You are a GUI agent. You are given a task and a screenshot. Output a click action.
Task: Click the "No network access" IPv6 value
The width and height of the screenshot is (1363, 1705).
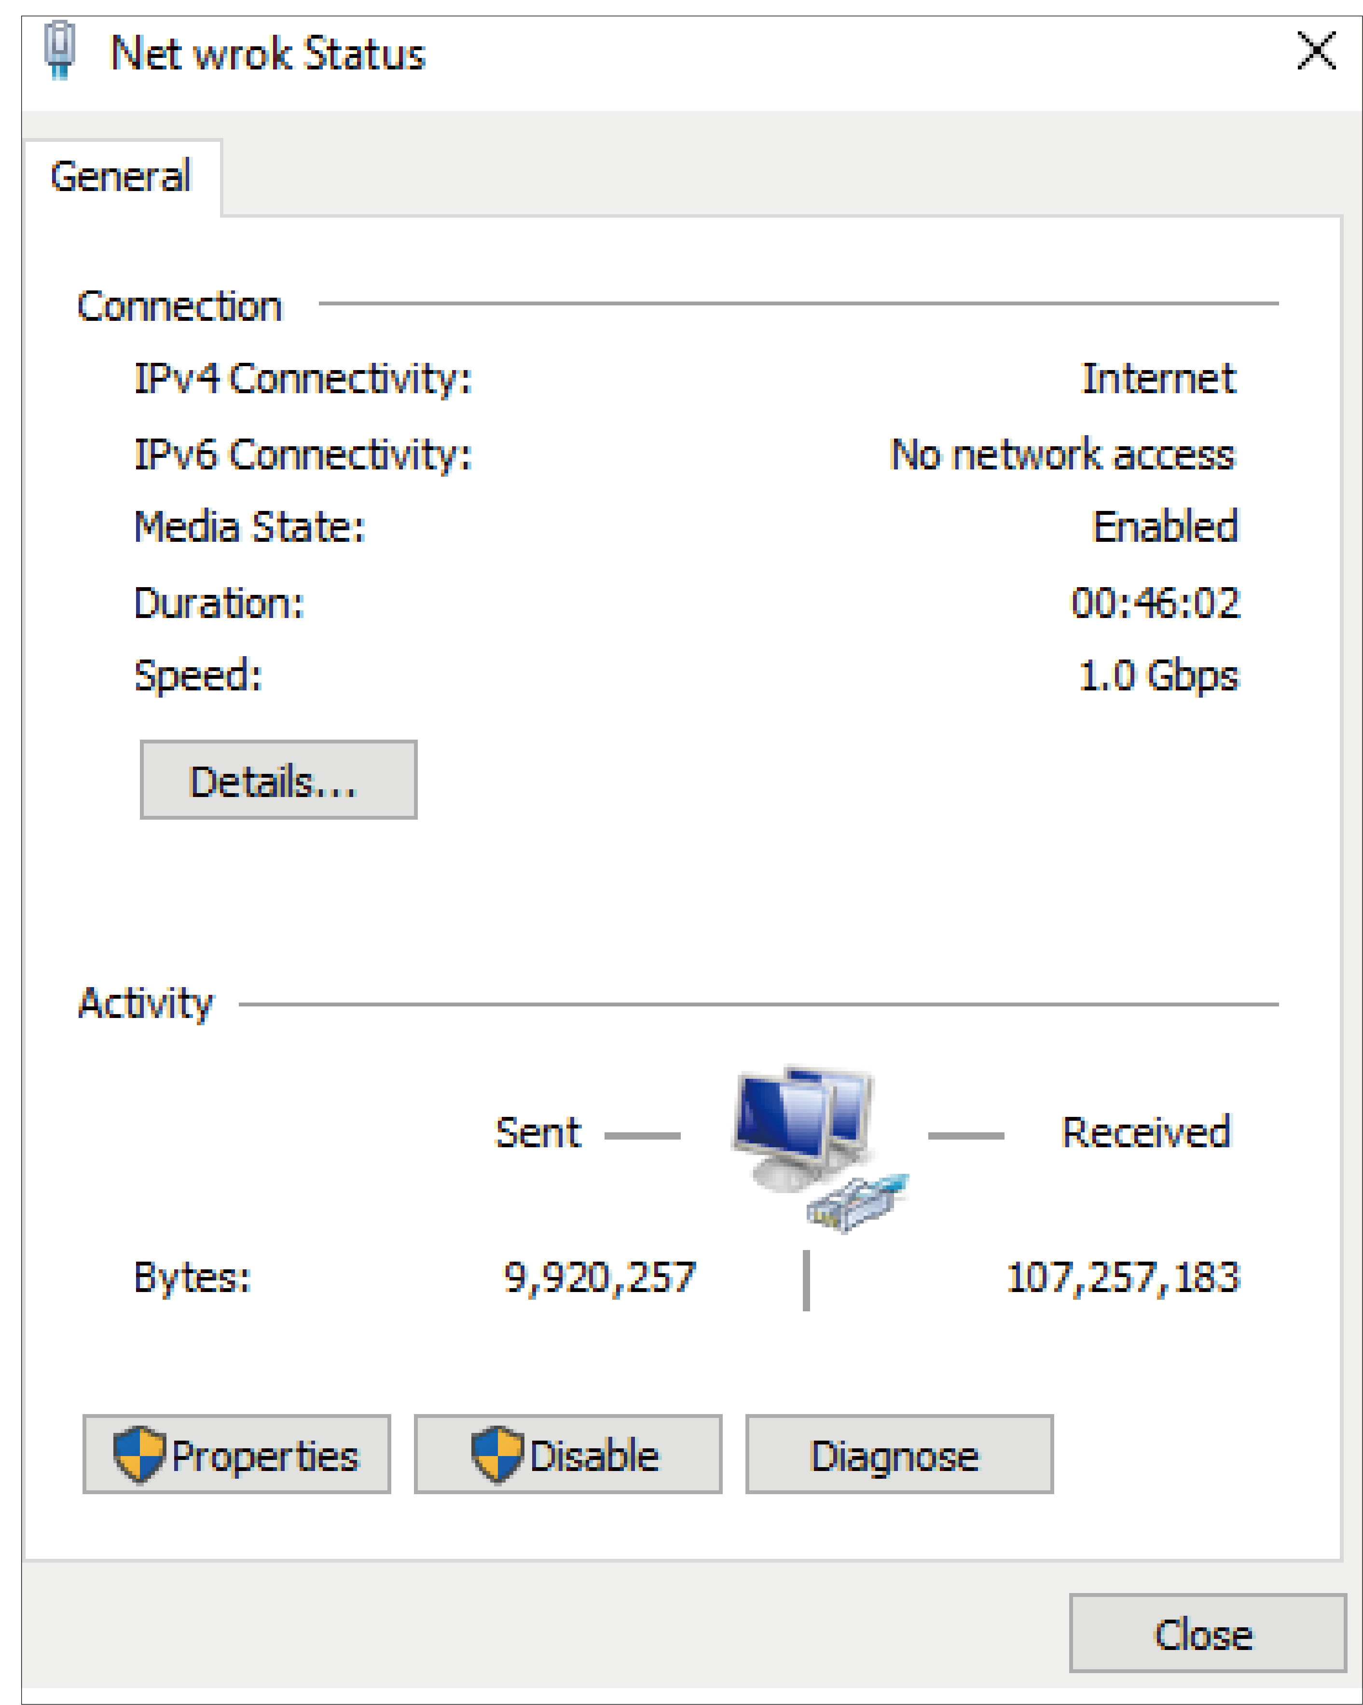[1061, 455]
